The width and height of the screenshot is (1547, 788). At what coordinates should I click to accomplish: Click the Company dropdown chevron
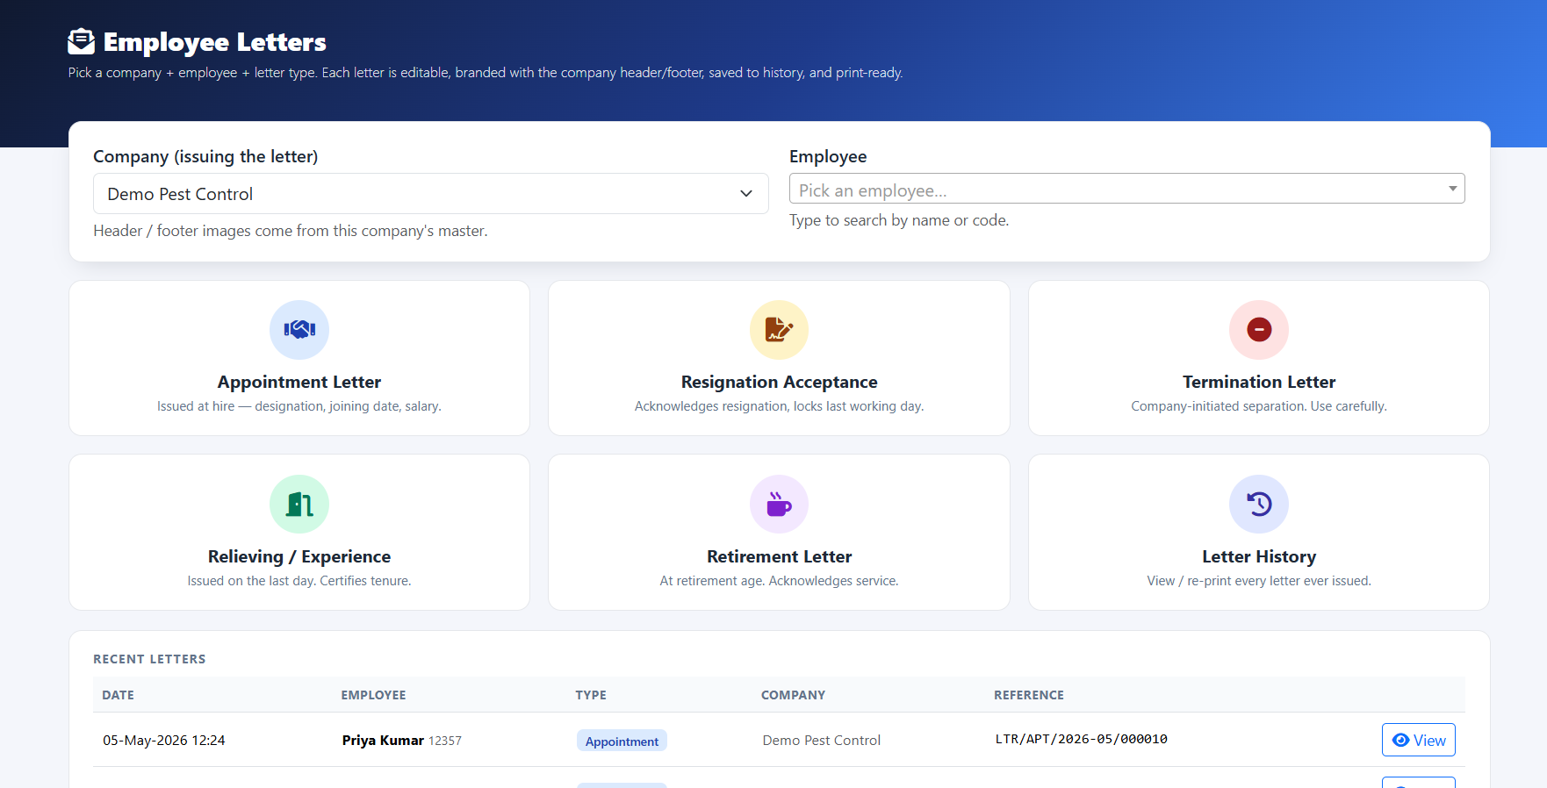[x=746, y=193]
